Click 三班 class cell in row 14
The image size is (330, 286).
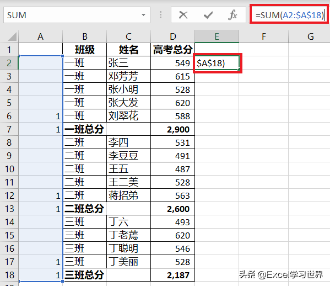(x=85, y=222)
